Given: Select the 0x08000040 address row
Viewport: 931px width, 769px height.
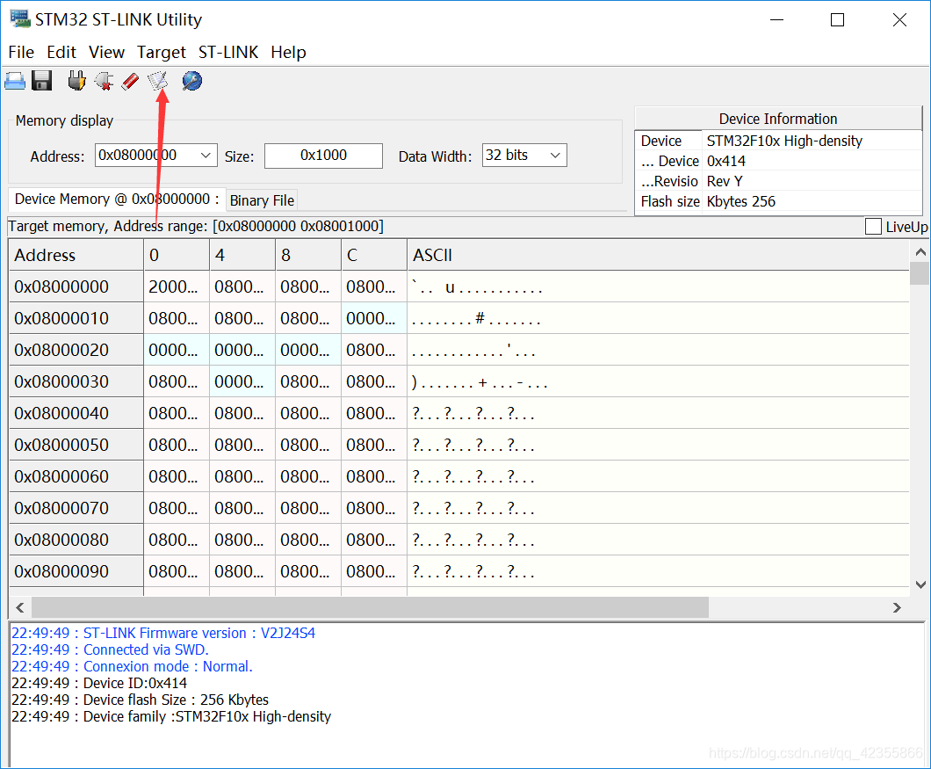Looking at the screenshot, I should coord(76,413).
